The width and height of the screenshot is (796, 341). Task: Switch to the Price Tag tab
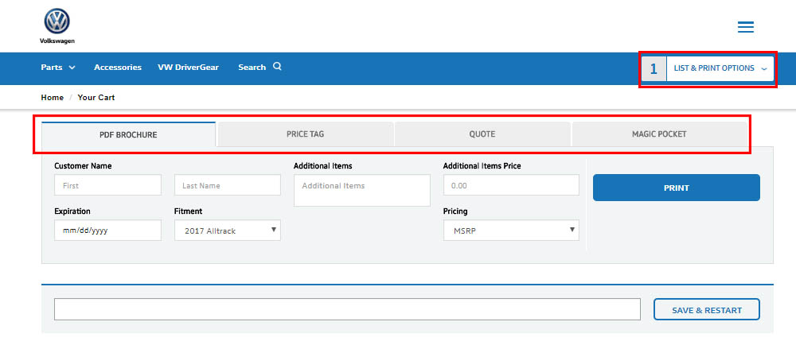point(305,134)
